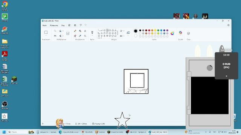Screen dimensions: 241x135
Task: Open the File menu in Paint
Action: pyautogui.click(x=44, y=25)
